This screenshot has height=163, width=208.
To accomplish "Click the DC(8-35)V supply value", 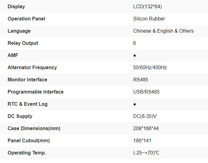I will [145, 116].
